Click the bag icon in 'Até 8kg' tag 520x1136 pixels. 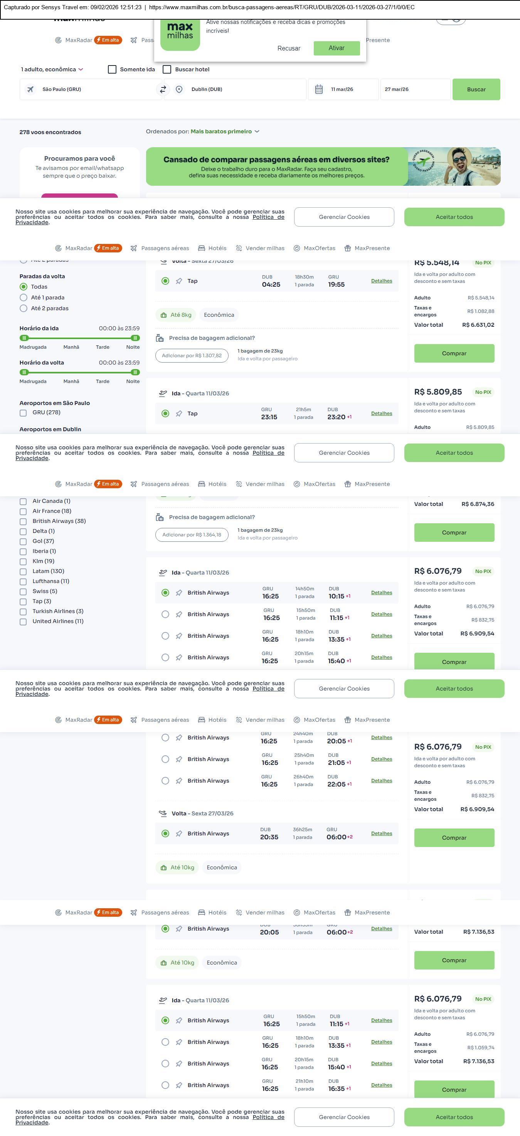(x=163, y=315)
